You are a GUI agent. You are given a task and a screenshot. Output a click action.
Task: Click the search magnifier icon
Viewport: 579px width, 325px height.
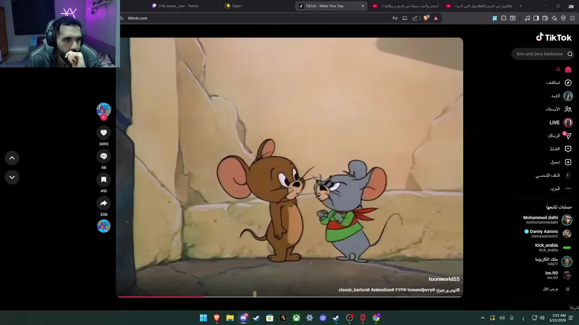570,54
